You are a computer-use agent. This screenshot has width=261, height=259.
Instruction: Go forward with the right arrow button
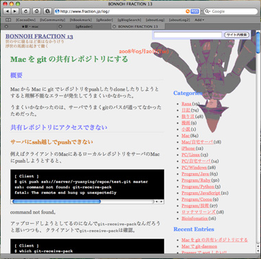pos(14,11)
